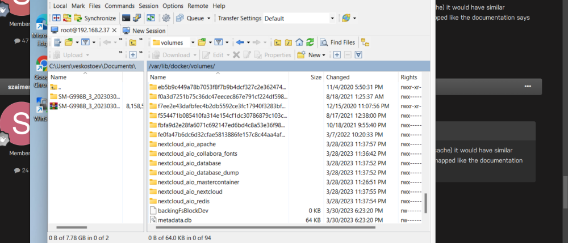Image resolution: width=568 pixels, height=243 pixels.
Task: Go back with the remote blue back arrow
Action: [240, 42]
